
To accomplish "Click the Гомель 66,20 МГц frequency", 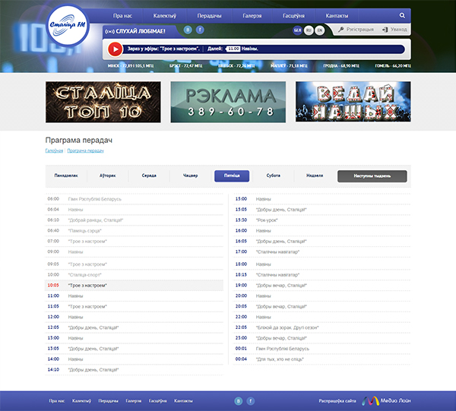I will [393, 66].
